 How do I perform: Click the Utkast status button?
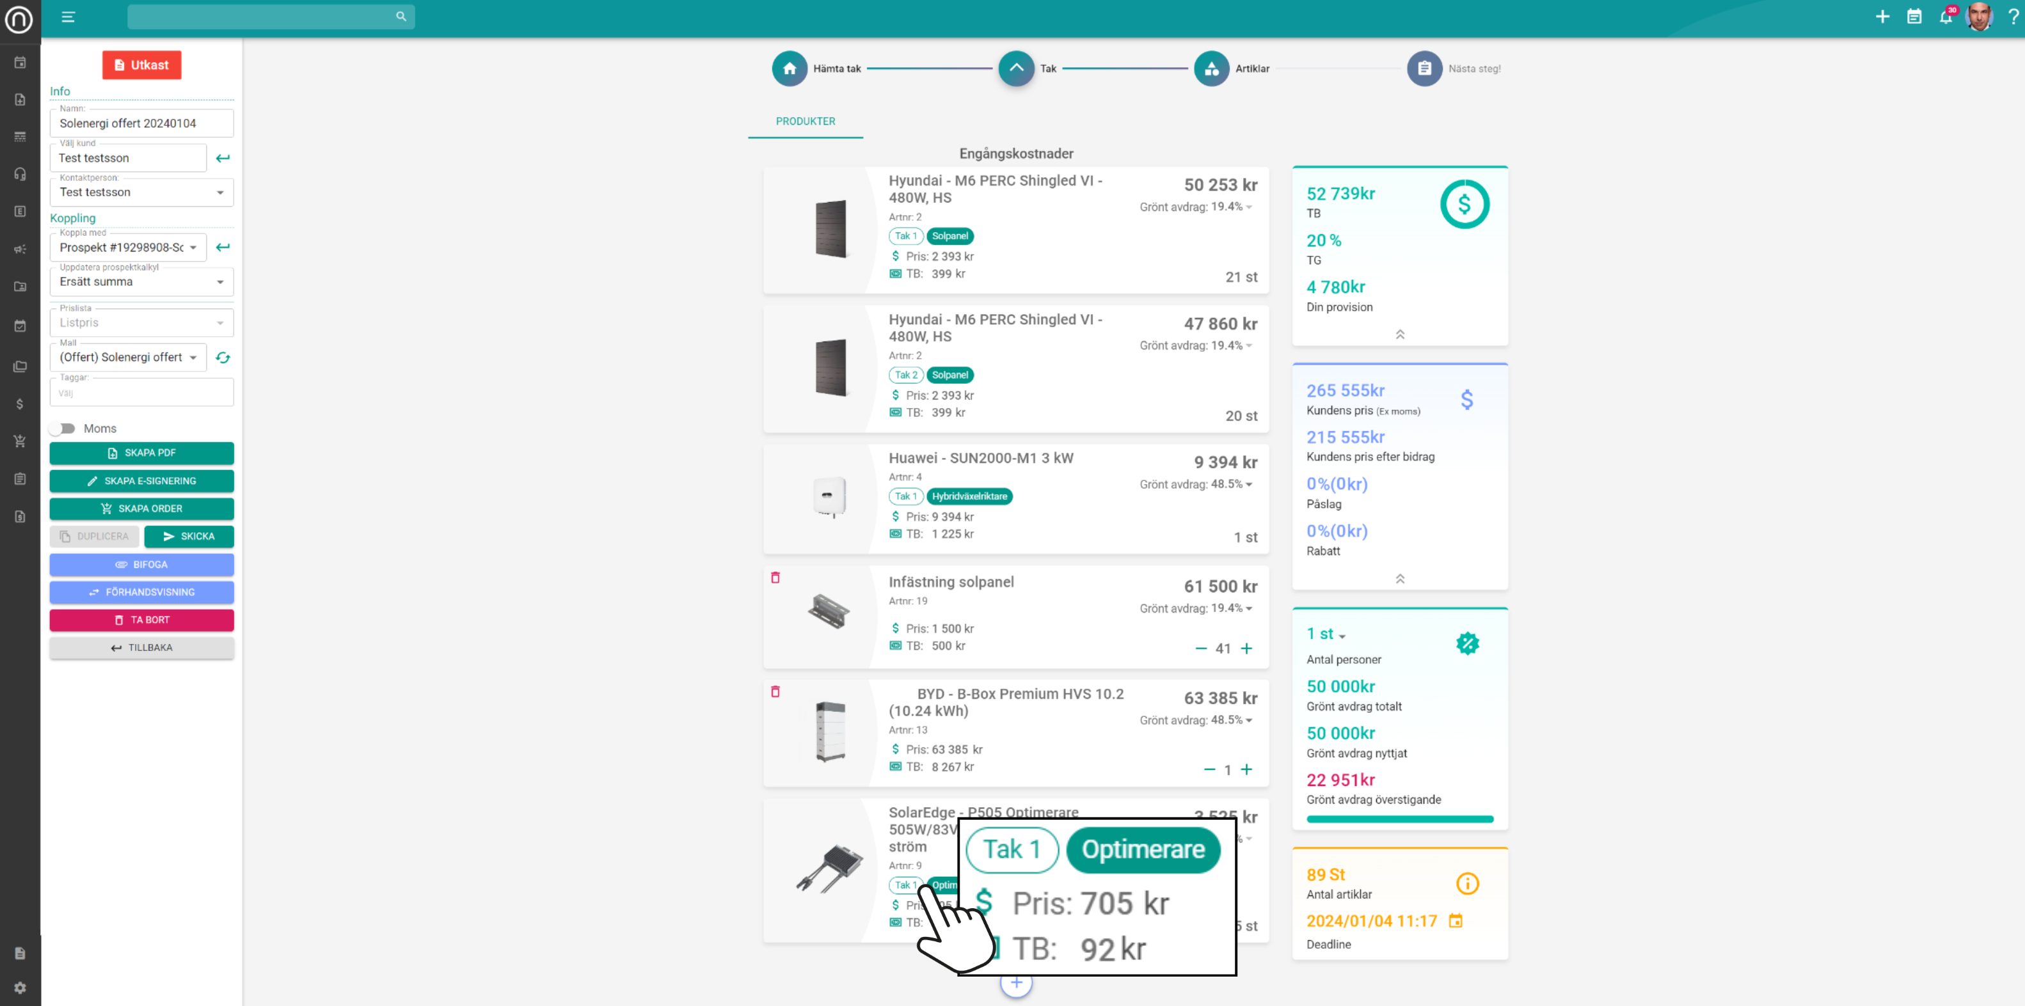point(141,65)
